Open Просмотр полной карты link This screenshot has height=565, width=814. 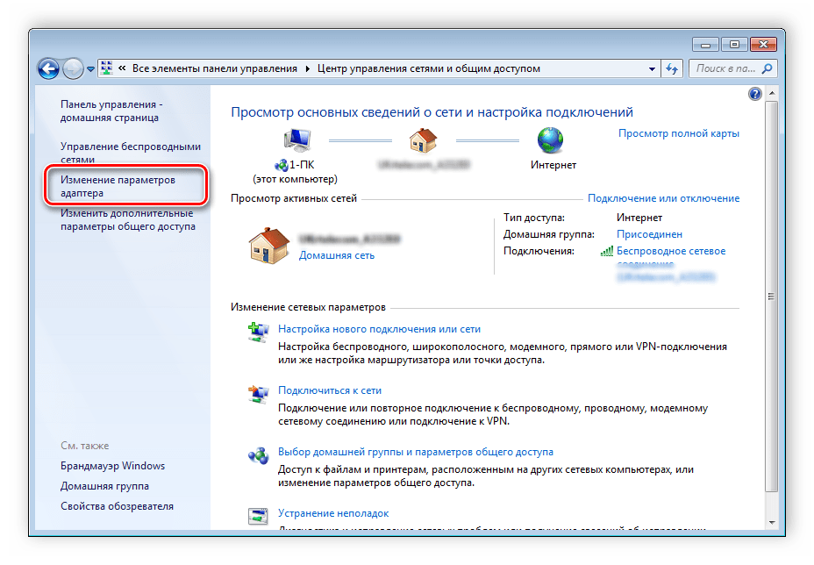[x=678, y=133]
